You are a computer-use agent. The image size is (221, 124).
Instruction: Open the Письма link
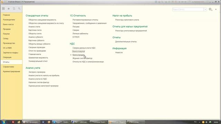point(76,27)
